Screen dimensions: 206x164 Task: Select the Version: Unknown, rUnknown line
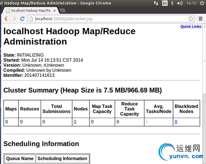[33, 65]
